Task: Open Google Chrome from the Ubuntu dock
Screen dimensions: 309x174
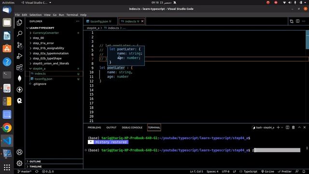Action: click(7, 128)
